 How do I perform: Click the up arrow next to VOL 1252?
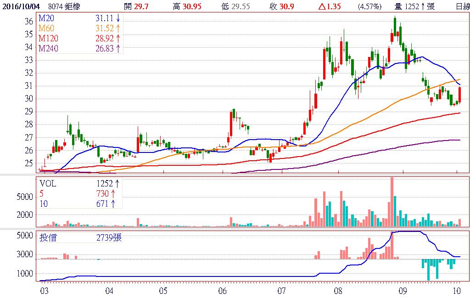pos(117,184)
